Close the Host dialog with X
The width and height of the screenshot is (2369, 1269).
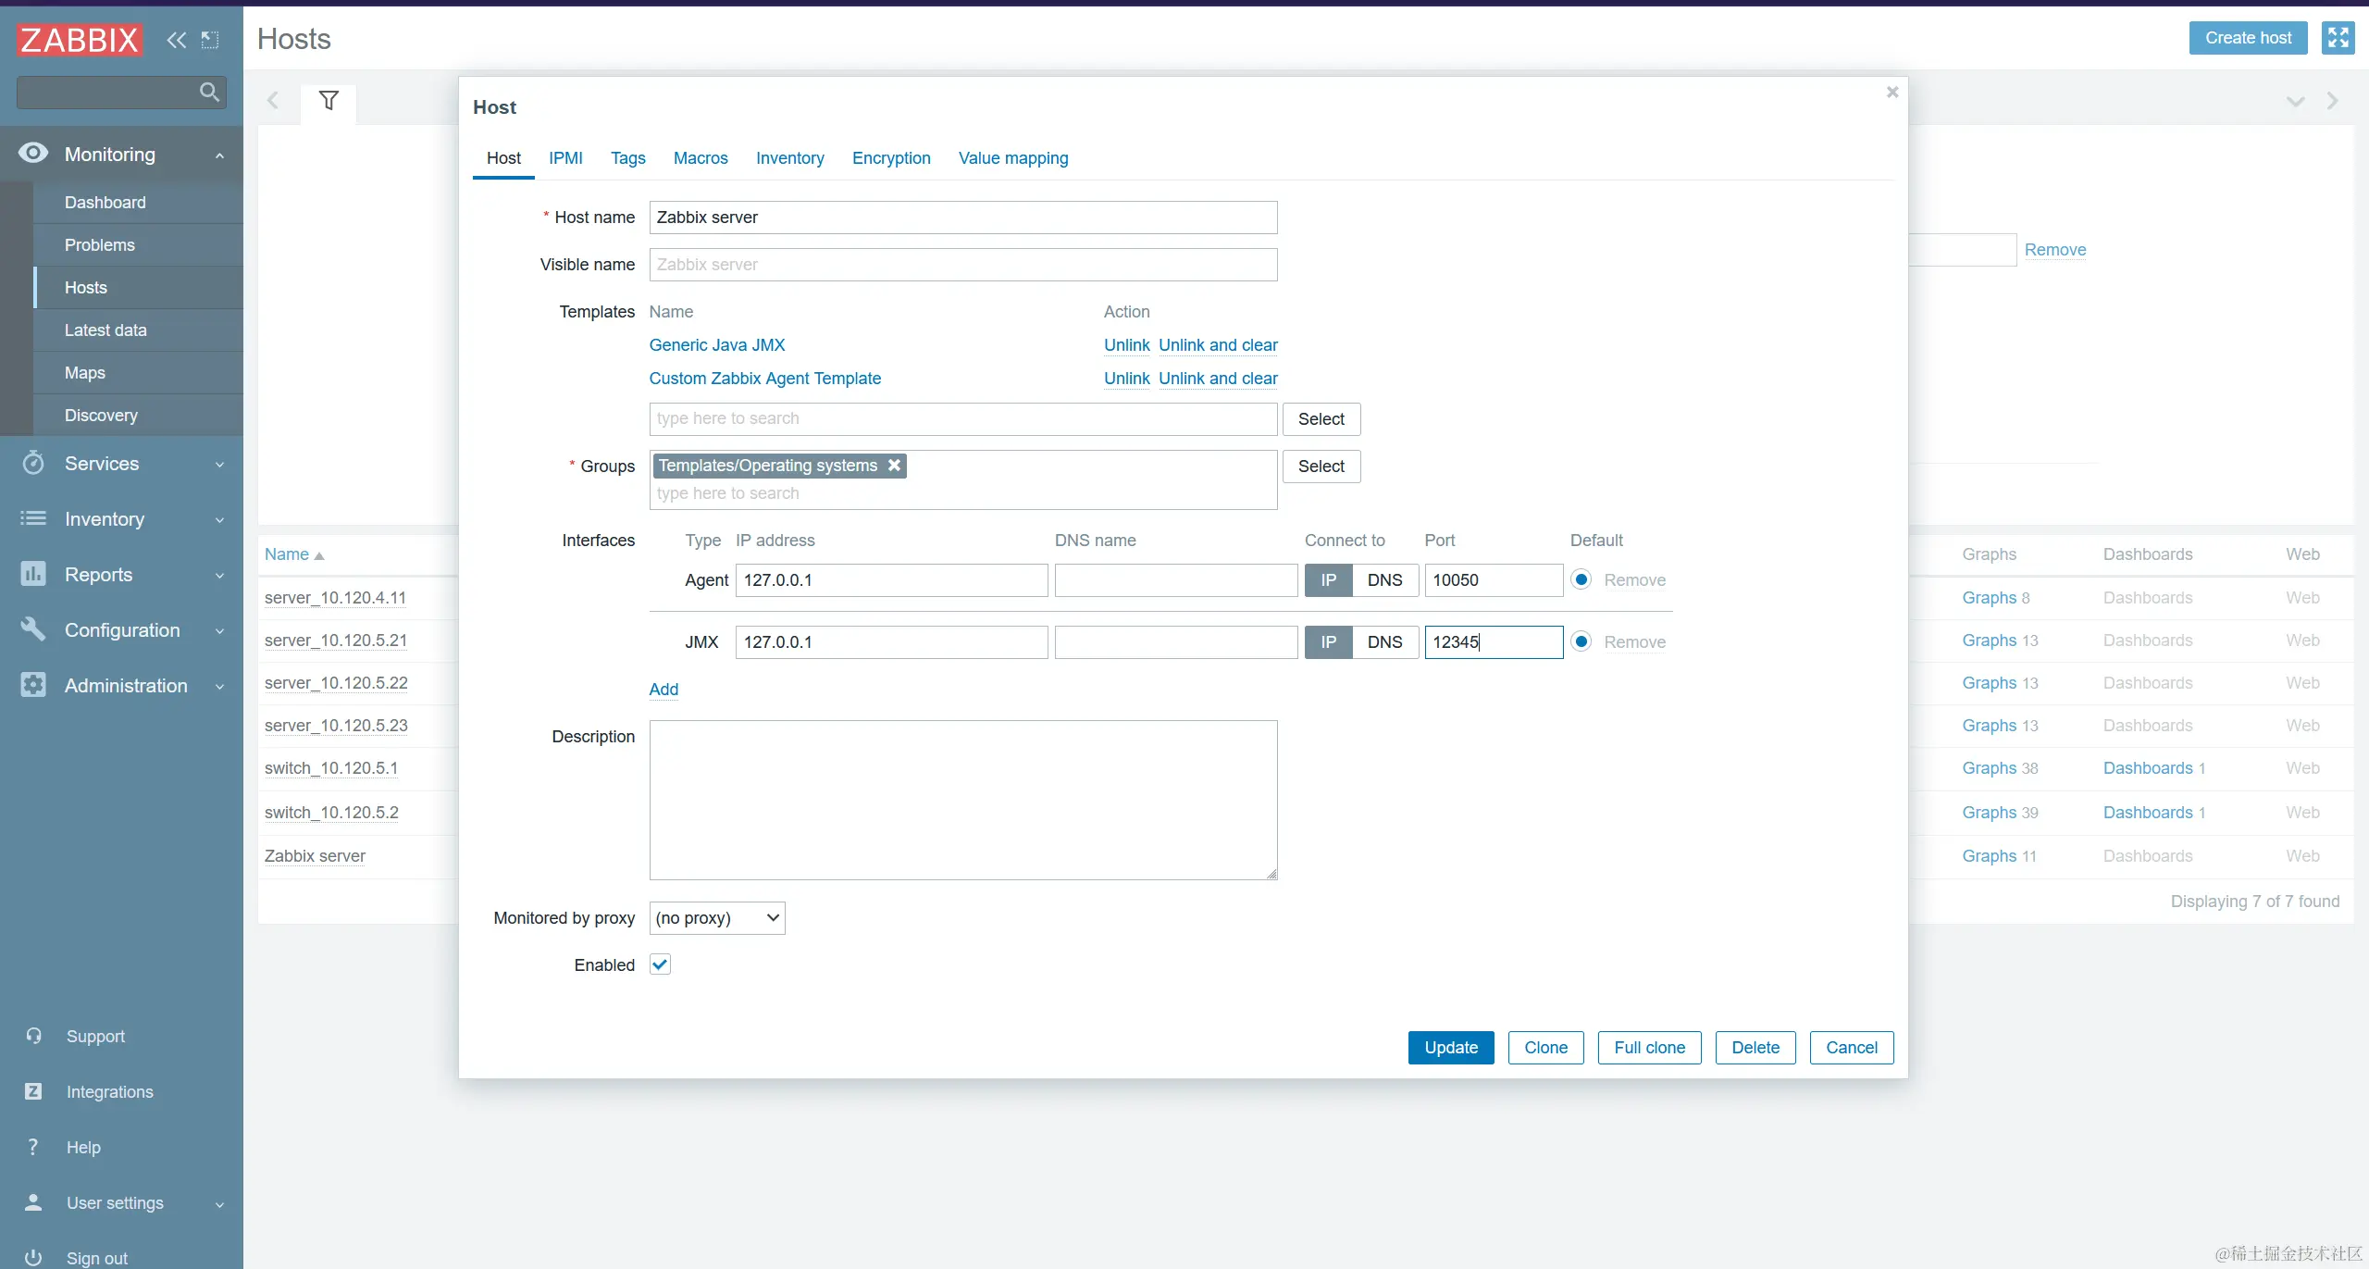[1892, 93]
